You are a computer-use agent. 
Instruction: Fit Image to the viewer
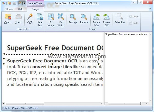click(51, 20)
